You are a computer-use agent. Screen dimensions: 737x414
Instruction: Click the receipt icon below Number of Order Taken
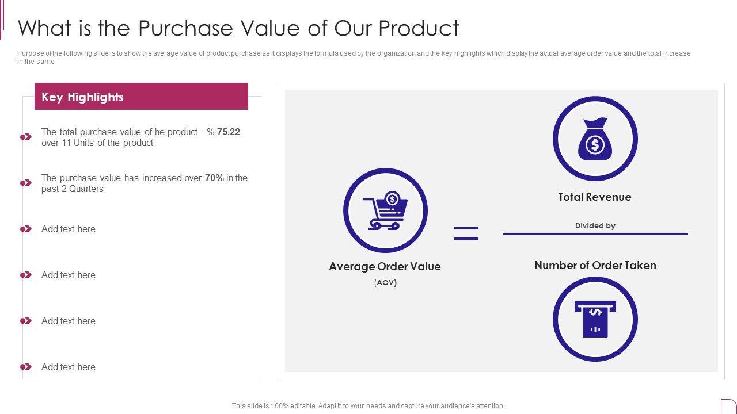595,319
